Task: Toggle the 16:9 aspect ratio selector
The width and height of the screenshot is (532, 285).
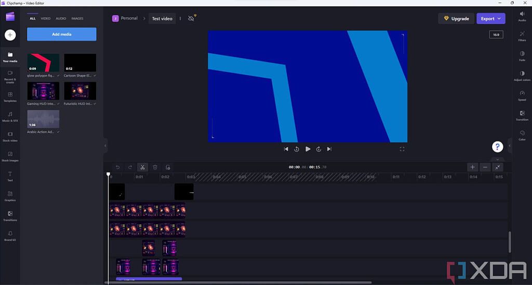Action: tap(496, 35)
